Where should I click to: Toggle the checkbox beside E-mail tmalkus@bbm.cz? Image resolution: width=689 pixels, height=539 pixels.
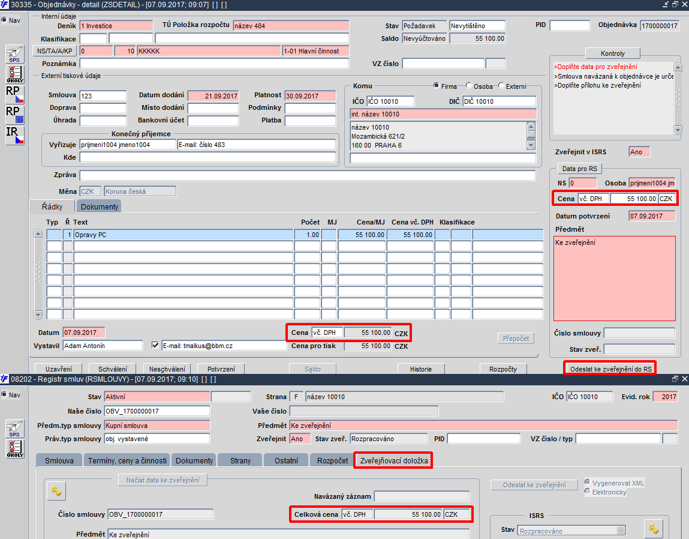[155, 345]
